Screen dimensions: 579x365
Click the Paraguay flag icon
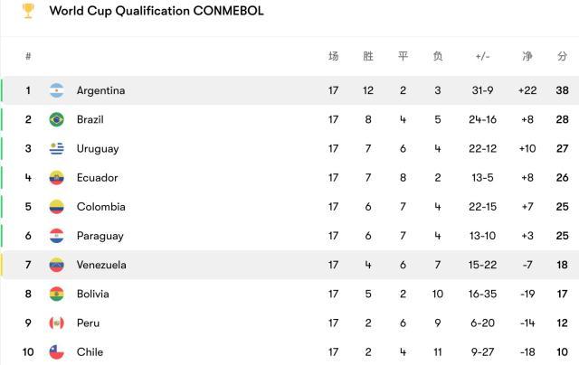[57, 236]
